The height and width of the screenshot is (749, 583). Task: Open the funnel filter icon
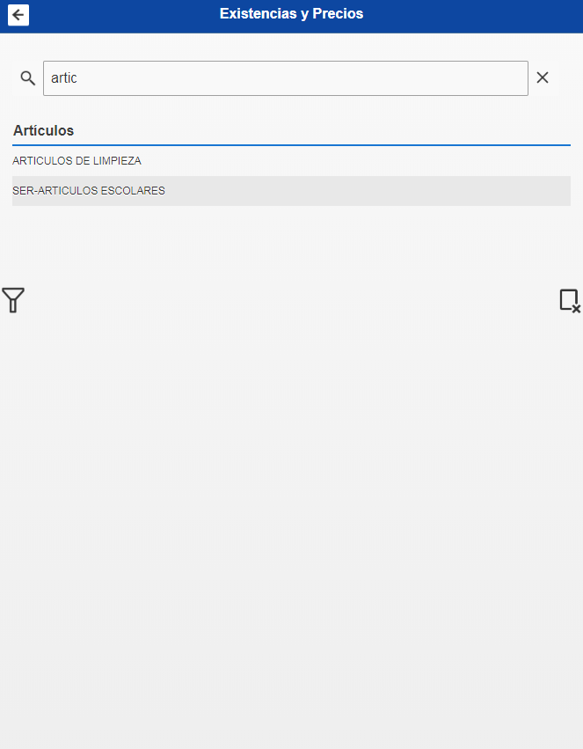tap(13, 300)
